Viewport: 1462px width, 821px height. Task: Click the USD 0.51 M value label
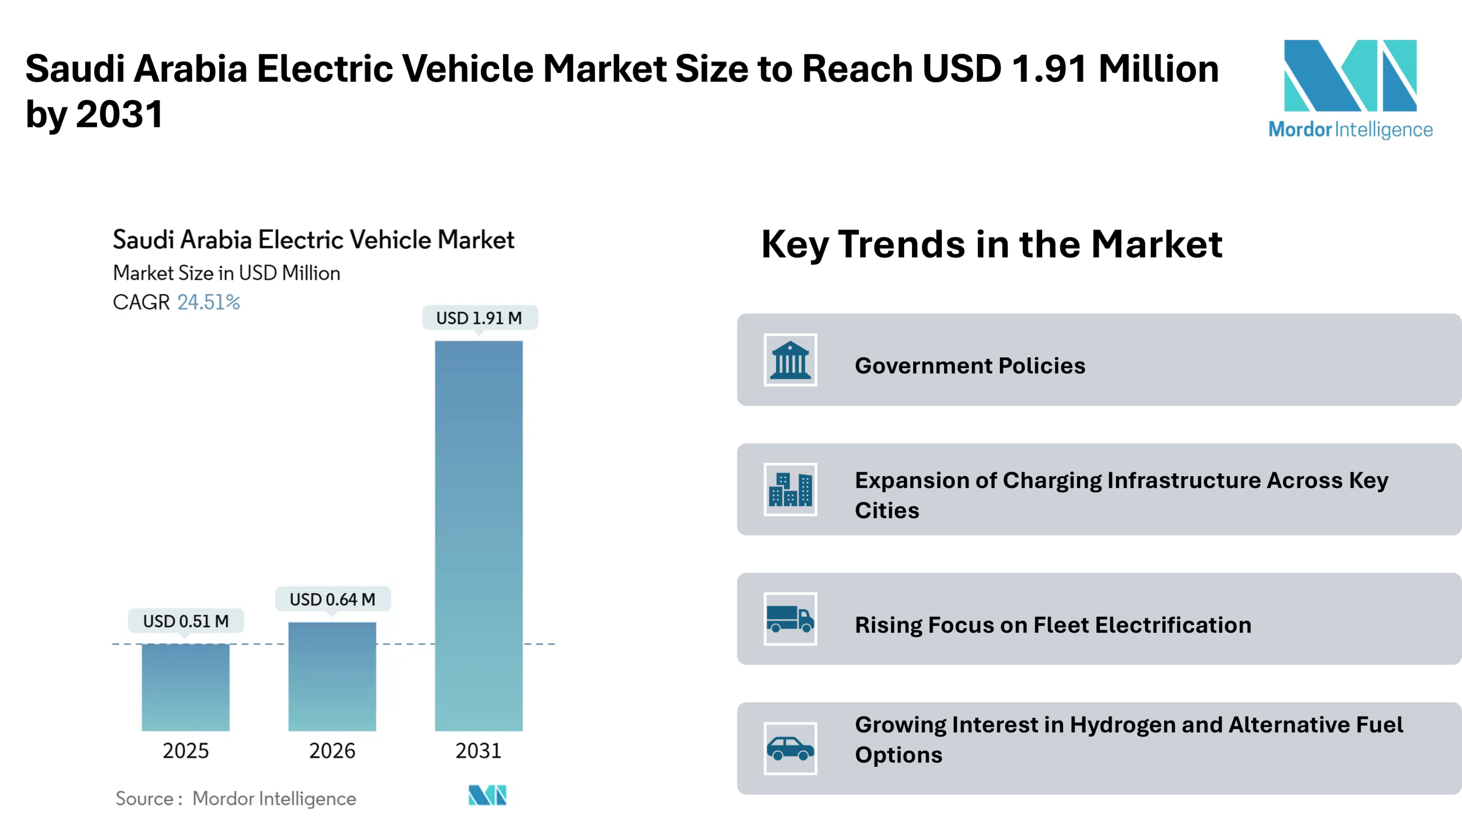point(186,621)
